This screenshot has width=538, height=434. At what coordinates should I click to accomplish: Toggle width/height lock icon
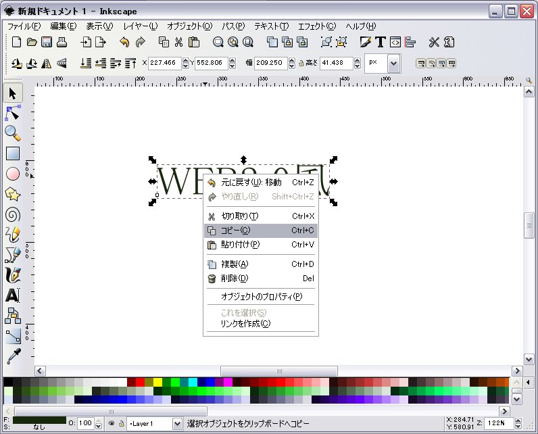click(x=301, y=64)
